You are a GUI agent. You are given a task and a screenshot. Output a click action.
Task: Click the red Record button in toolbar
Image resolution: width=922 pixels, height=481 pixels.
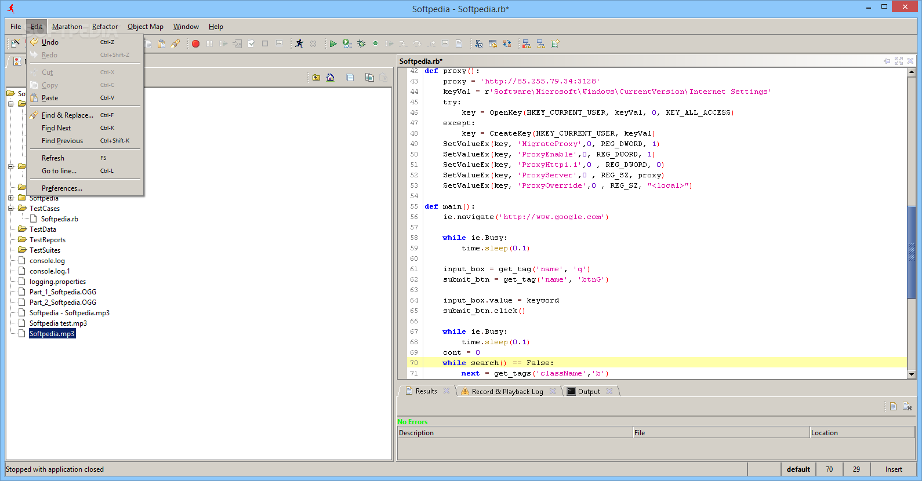click(196, 44)
